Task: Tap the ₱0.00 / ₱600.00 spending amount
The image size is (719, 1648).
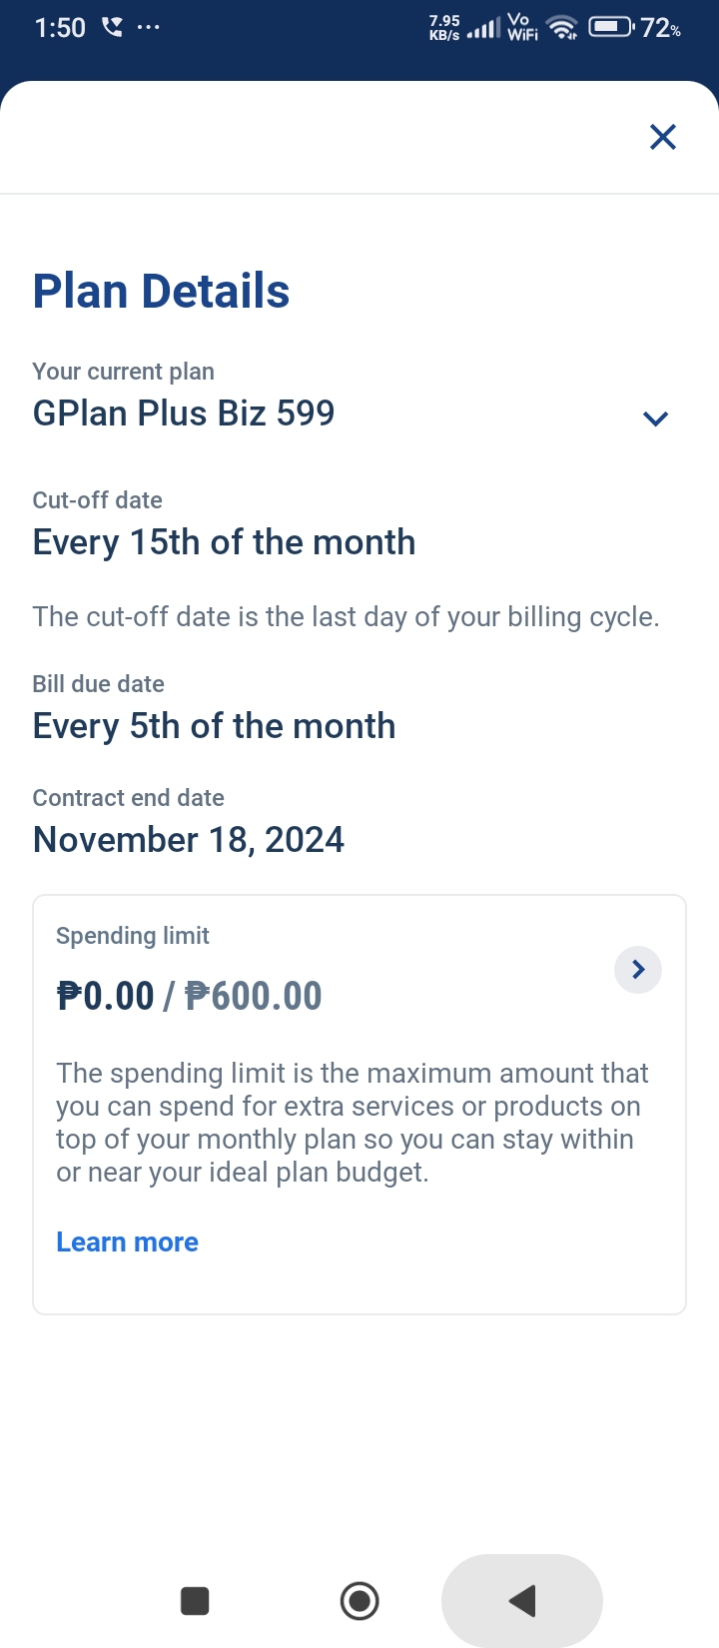Action: tap(189, 996)
